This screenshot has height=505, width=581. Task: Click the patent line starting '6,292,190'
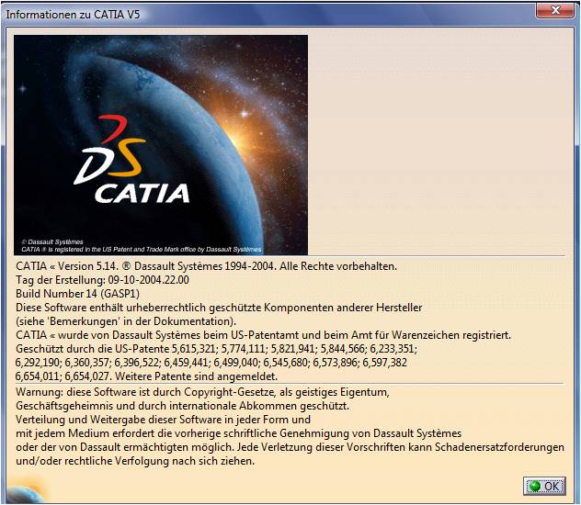tap(211, 363)
